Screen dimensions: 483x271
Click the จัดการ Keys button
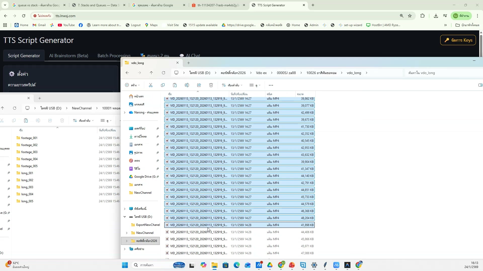[x=458, y=40]
